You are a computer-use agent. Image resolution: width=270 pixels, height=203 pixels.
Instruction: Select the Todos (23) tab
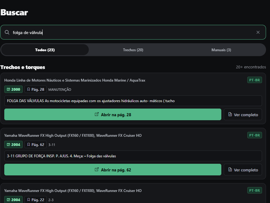(x=45, y=50)
